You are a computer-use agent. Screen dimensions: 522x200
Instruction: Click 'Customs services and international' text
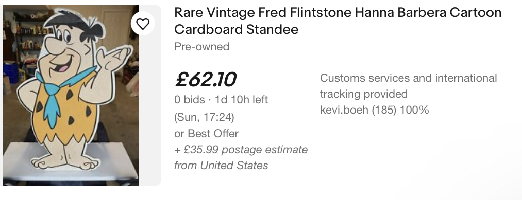click(409, 78)
